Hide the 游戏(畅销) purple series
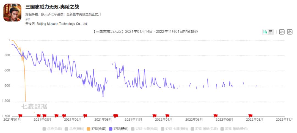Viewport: 297px width, 133px height. tap(119, 129)
